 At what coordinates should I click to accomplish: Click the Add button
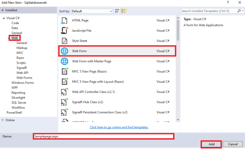click(x=211, y=144)
